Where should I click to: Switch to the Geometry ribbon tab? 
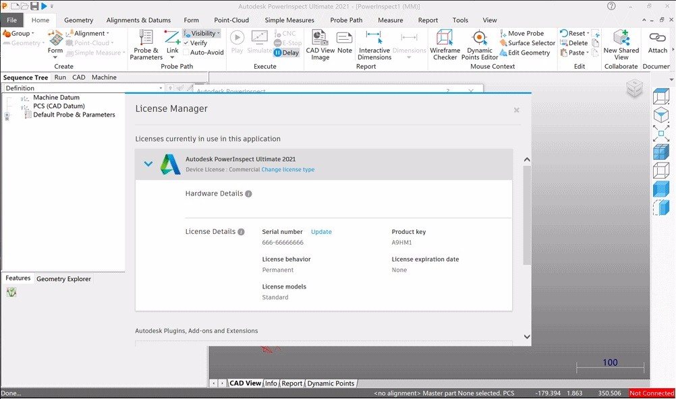tap(78, 20)
